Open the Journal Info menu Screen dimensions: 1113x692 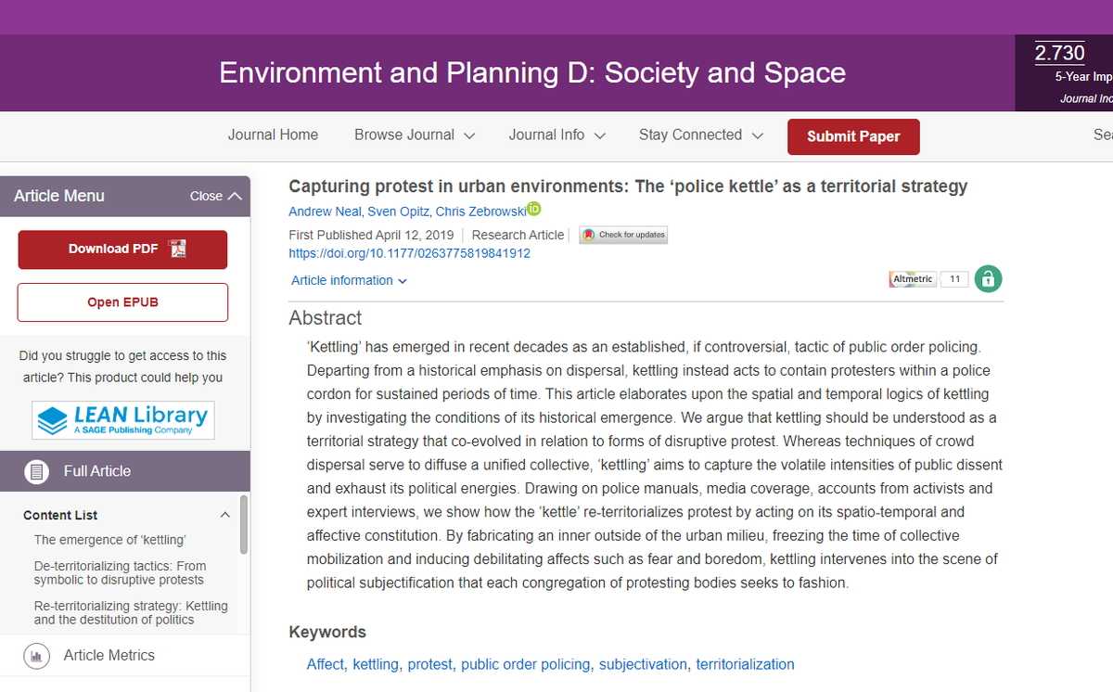(556, 135)
